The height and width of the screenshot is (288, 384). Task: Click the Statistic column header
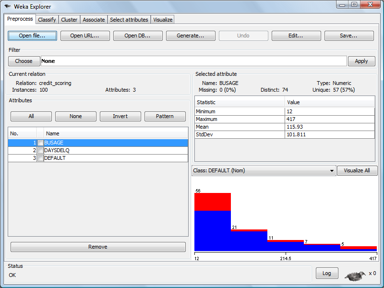pyautogui.click(x=240, y=102)
